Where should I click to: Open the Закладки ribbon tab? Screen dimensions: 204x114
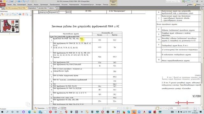click(x=98, y=4)
